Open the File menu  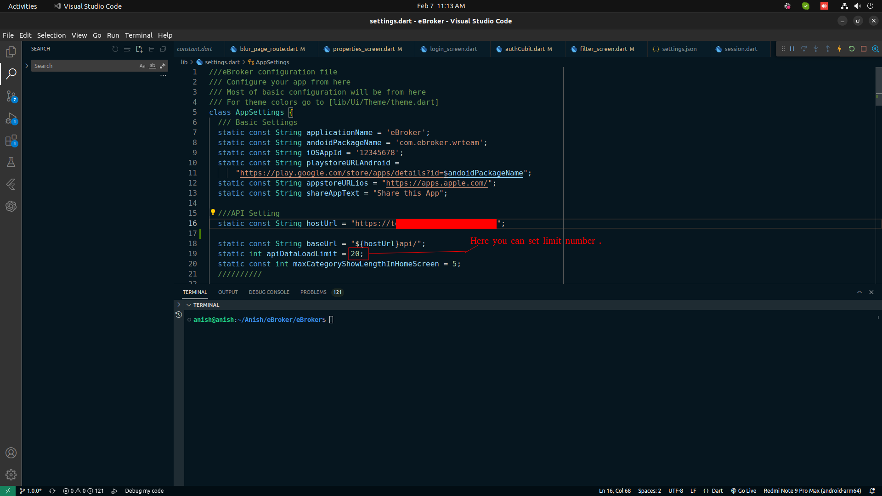tap(8, 35)
